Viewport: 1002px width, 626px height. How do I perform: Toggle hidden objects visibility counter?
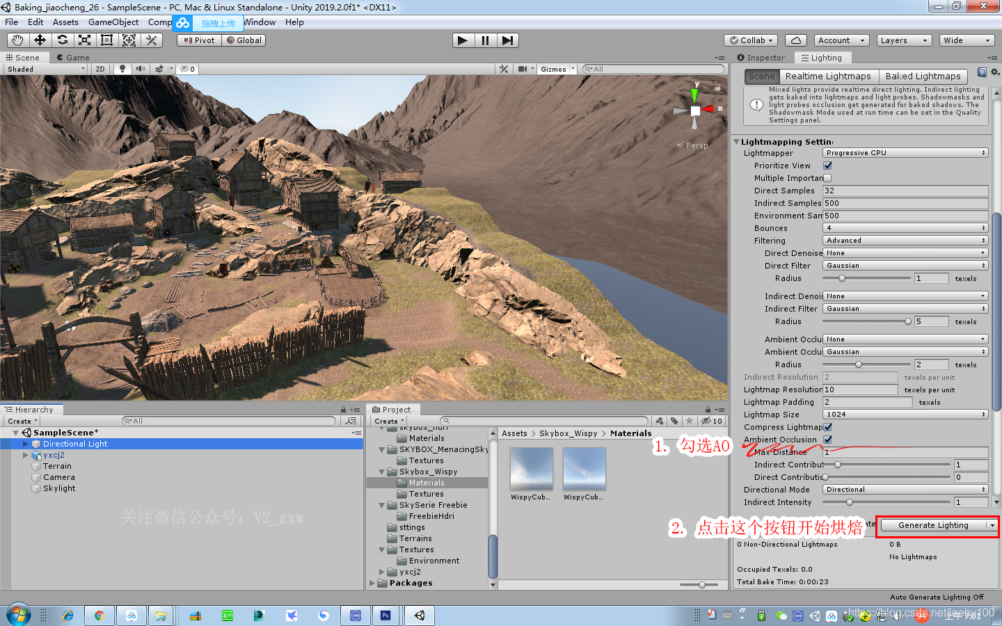tap(187, 69)
